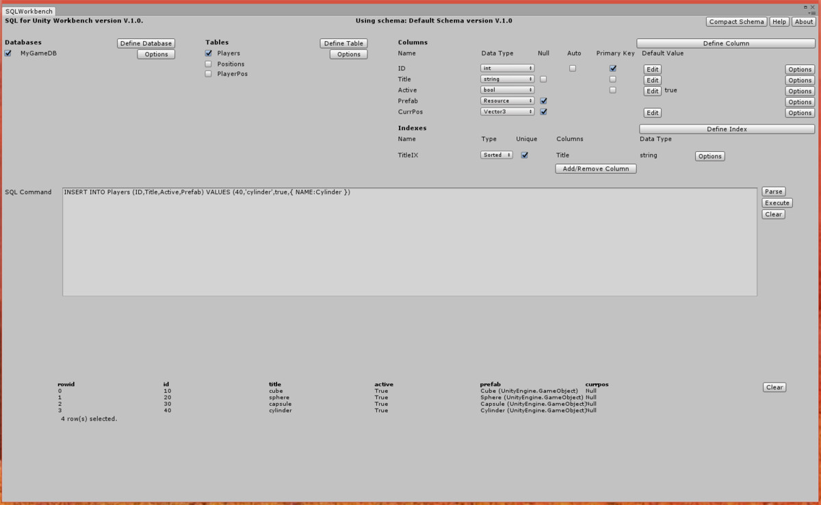The image size is (821, 505).
Task: Toggle Primary Key for ID column
Action: click(613, 68)
